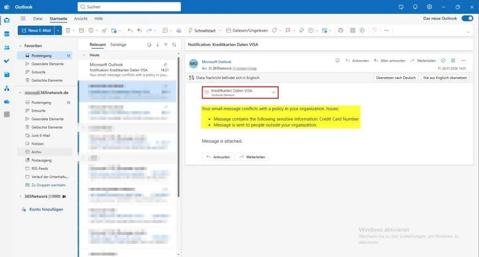Click the 'Konto hinzufügen' link
Screen dimensions: 479x257
pyautogui.click(x=46, y=209)
